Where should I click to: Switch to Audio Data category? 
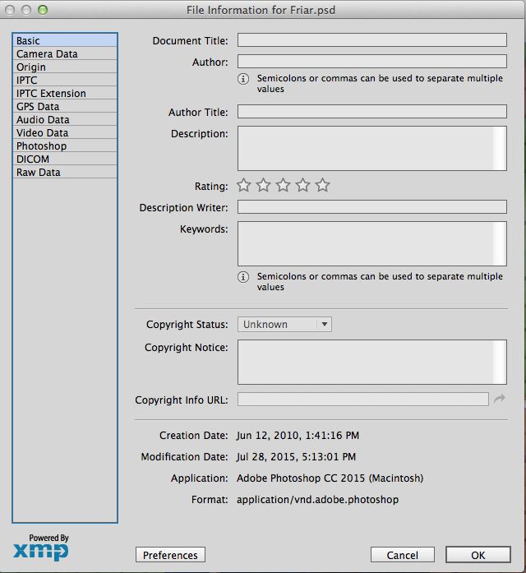point(65,119)
